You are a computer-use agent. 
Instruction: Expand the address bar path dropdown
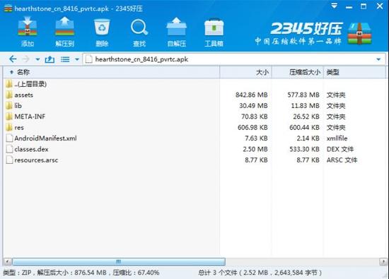coord(378,59)
